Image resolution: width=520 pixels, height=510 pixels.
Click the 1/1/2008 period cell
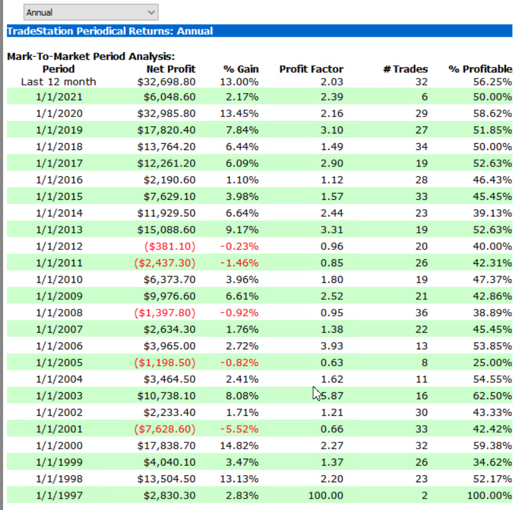[x=58, y=313]
